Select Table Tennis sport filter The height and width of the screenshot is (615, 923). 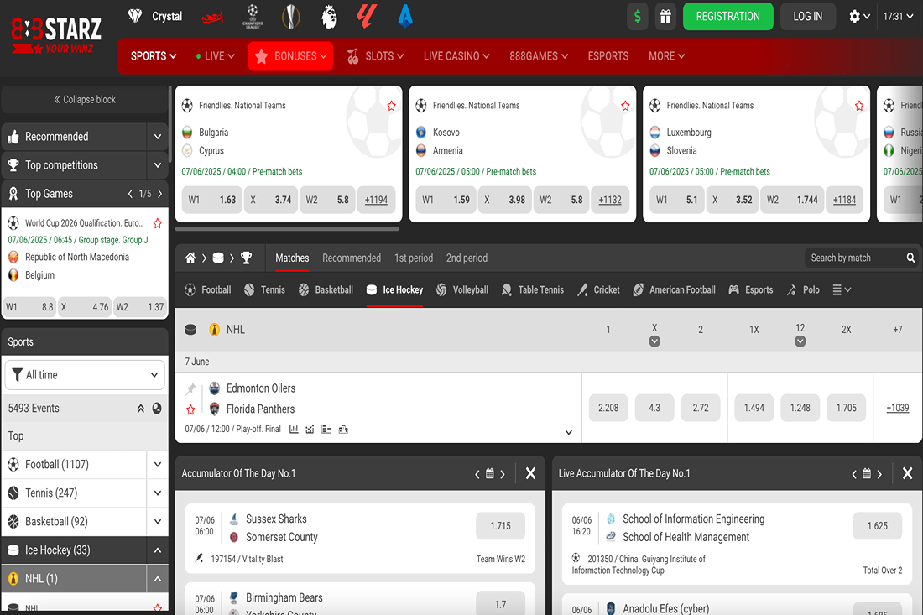click(x=533, y=289)
